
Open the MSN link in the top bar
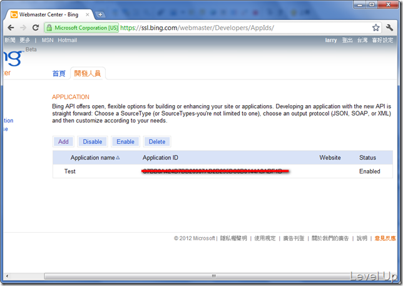(x=48, y=40)
